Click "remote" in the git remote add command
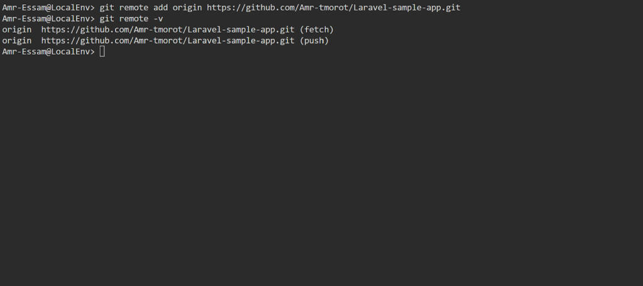This screenshot has width=643, height=286. tap(134, 8)
